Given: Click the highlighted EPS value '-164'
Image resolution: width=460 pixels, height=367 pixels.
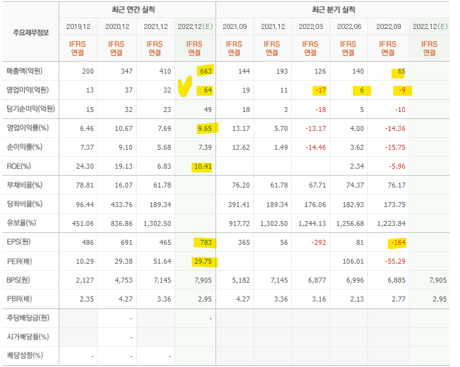Looking at the screenshot, I should coord(398,242).
